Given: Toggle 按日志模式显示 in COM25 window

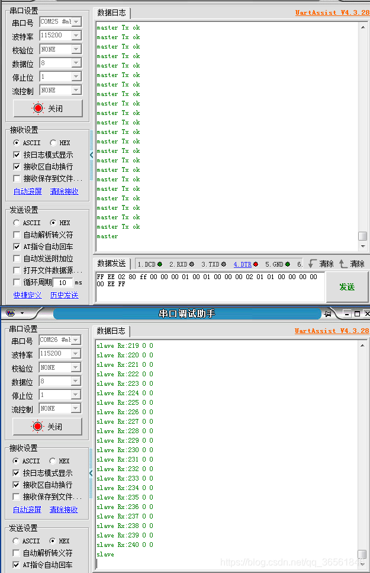Looking at the screenshot, I should [x=17, y=155].
